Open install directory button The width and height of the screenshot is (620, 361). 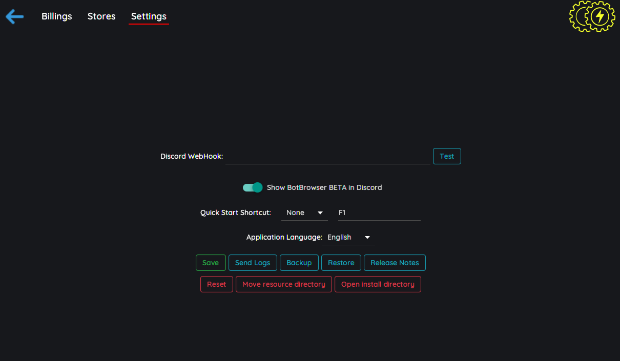[378, 284]
